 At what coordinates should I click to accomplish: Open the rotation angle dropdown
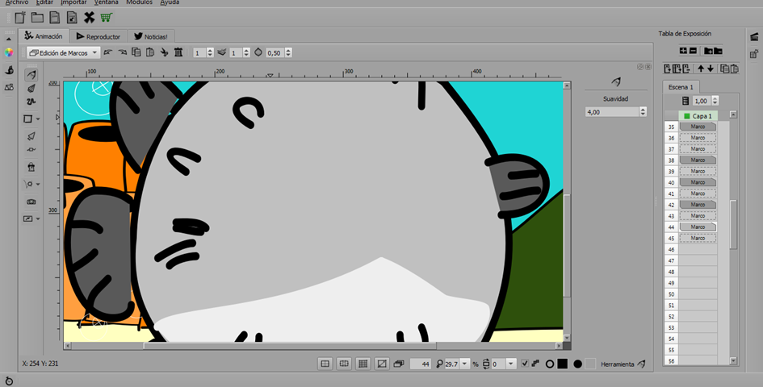tap(511, 364)
